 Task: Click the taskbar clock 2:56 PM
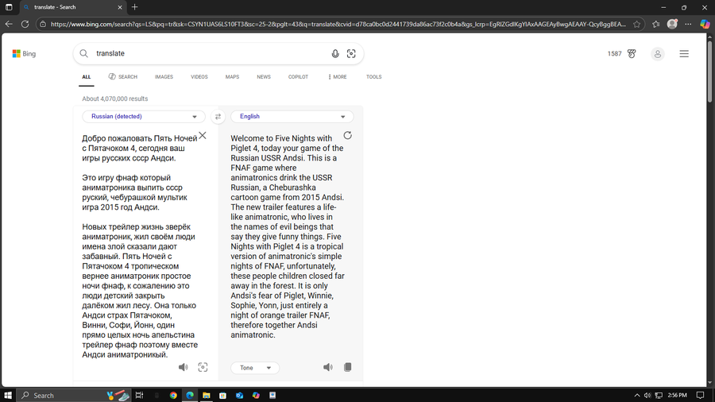tap(677, 395)
